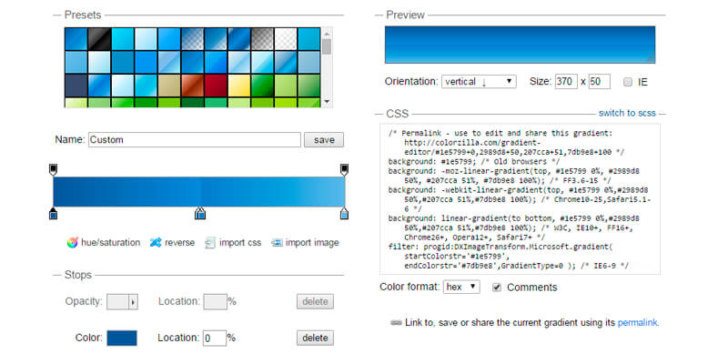The height and width of the screenshot is (364, 728).
Task: Click the reverse text label
Action: (x=179, y=243)
